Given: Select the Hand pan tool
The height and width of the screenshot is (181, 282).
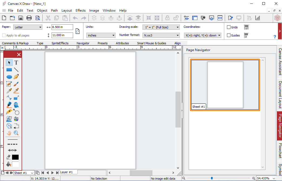Looking at the screenshot, I should 9,133.
